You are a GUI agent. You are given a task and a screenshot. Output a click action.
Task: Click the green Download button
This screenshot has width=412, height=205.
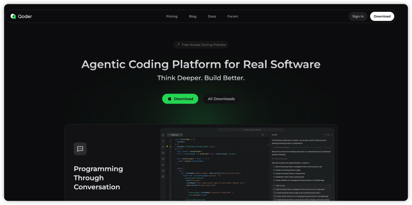point(180,99)
